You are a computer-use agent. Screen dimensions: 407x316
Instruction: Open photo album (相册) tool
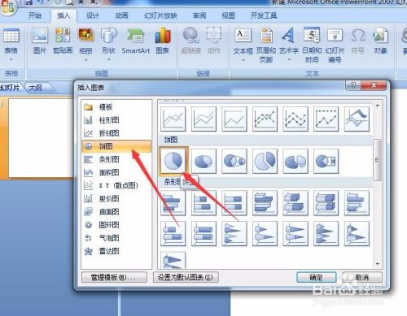point(85,41)
